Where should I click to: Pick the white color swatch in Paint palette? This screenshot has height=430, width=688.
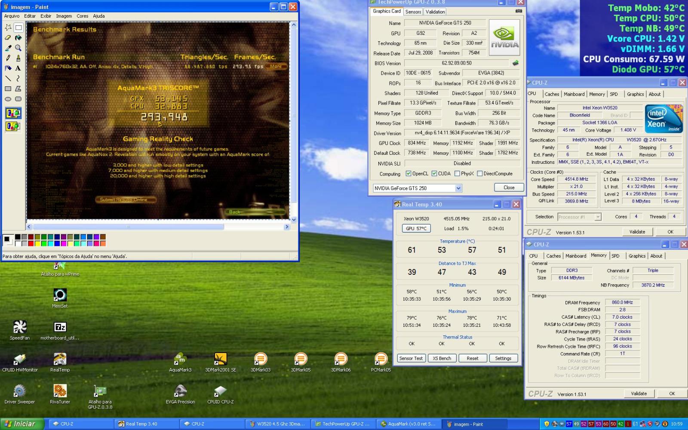pos(18,243)
